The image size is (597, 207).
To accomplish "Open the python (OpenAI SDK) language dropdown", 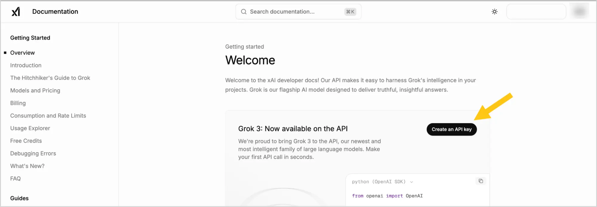I will [x=382, y=182].
